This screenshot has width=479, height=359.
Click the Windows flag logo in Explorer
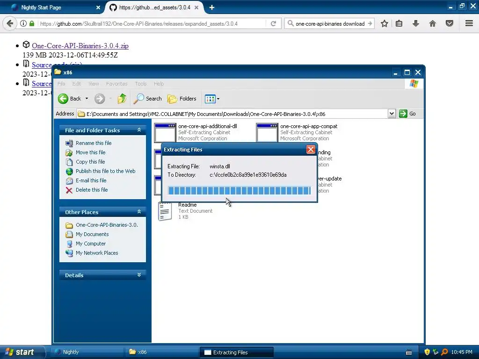point(414,83)
